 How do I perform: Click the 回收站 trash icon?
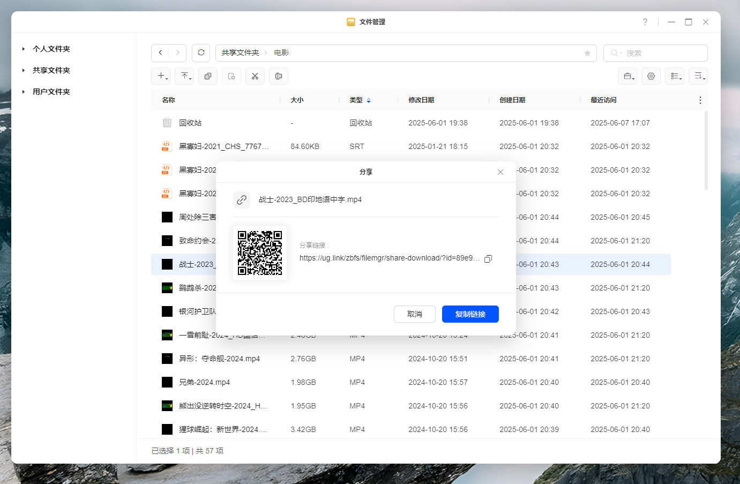point(167,123)
